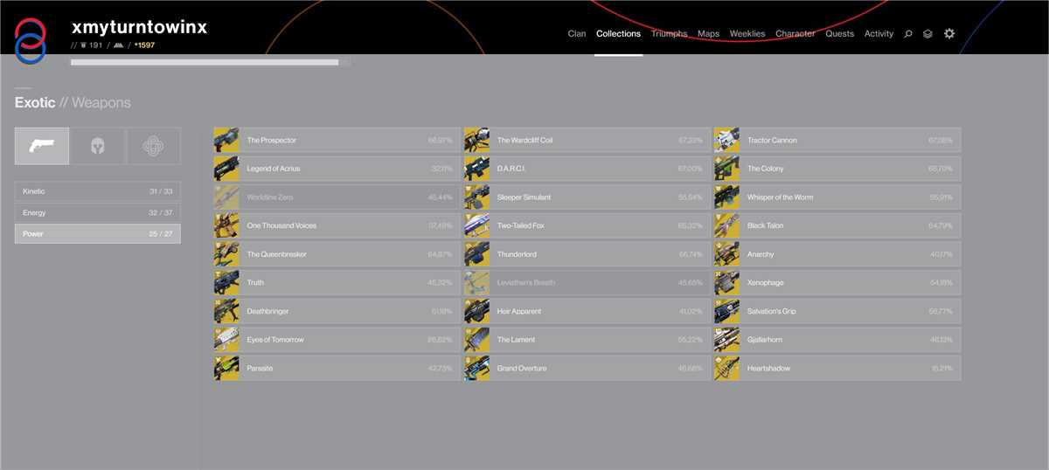This screenshot has width=1049, height=470.
Task: Switch to the Weeklies tab
Action: tap(747, 34)
